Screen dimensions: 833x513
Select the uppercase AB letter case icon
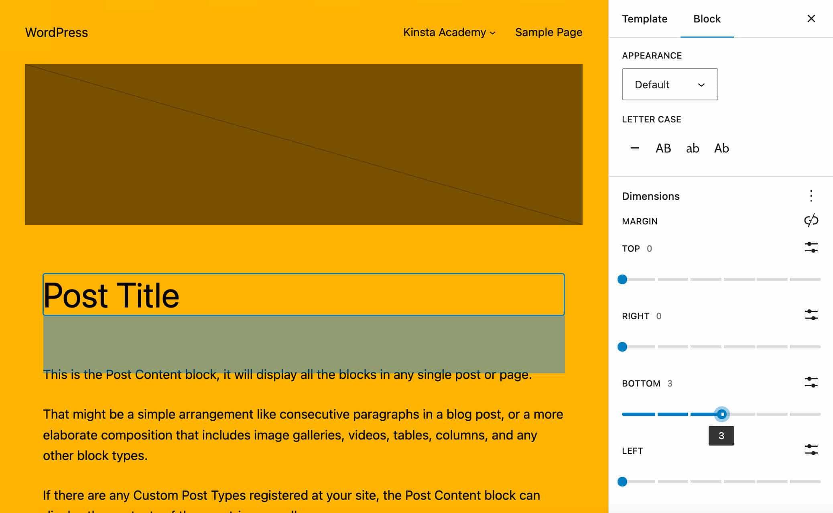[x=663, y=148]
